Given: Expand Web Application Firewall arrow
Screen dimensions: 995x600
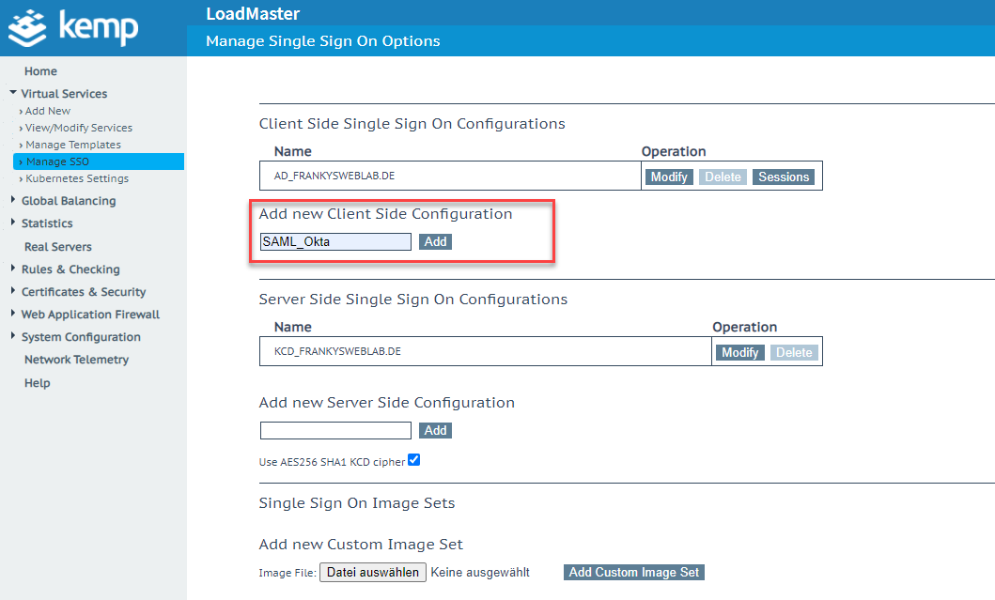Looking at the screenshot, I should [x=13, y=314].
